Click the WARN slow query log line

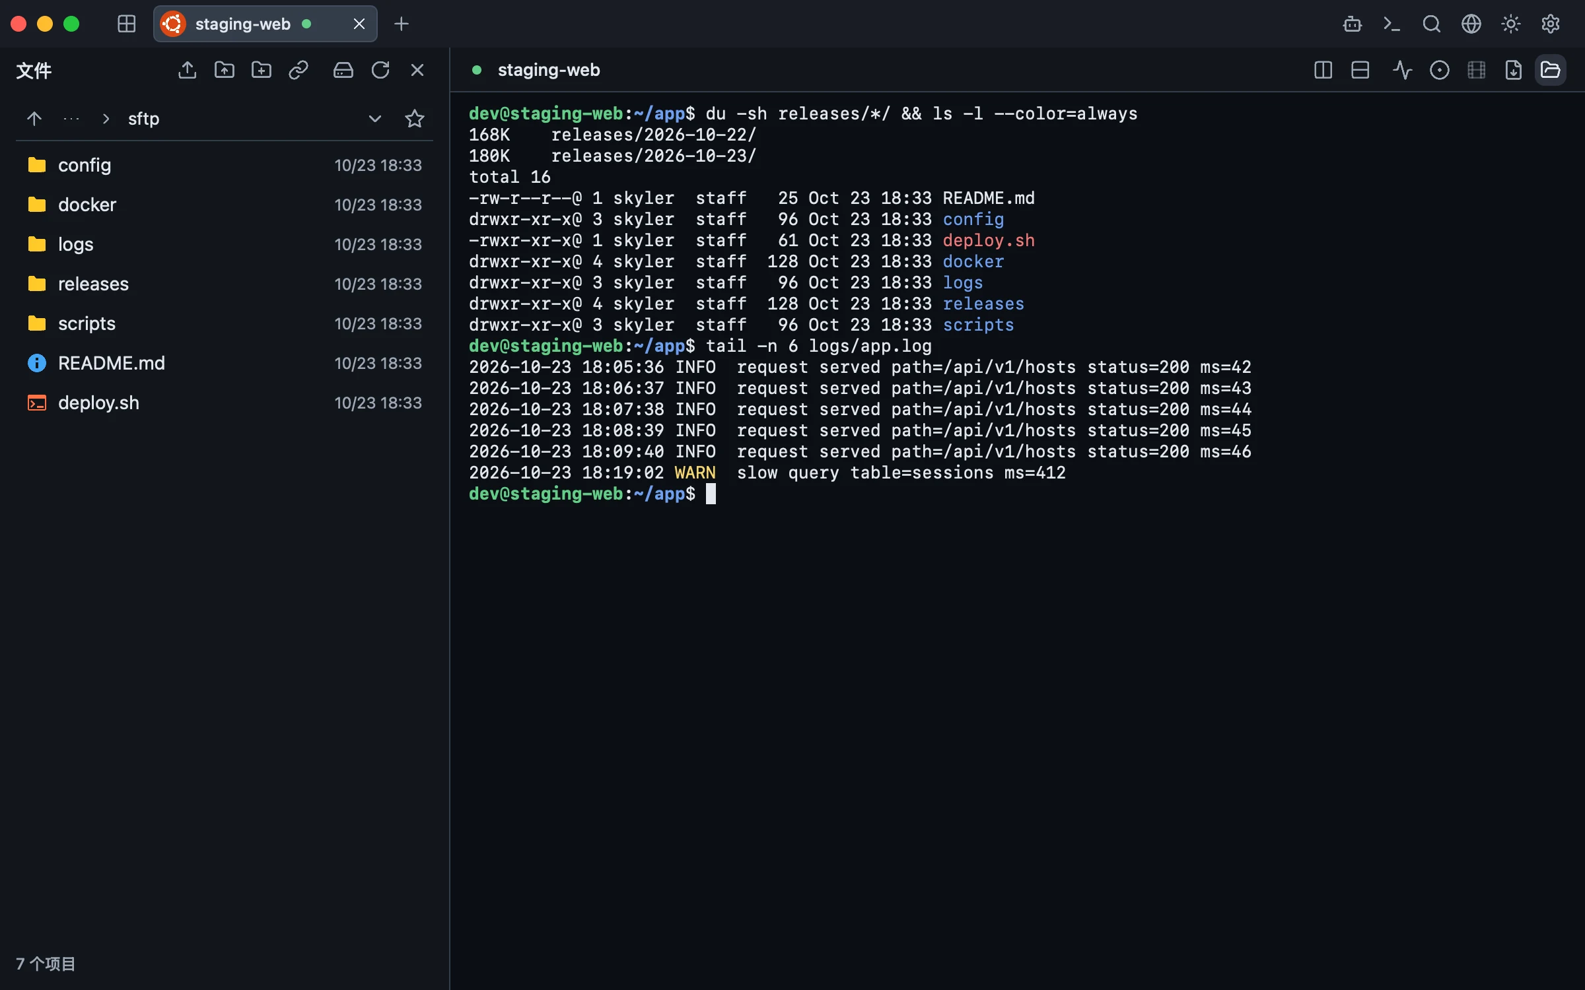pos(767,473)
